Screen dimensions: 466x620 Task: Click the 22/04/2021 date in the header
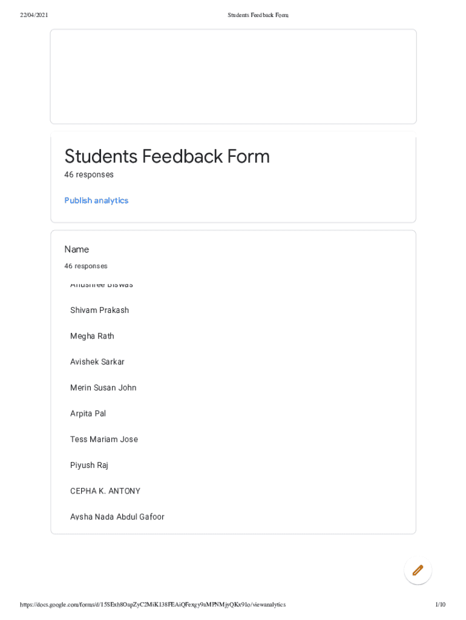(x=34, y=15)
